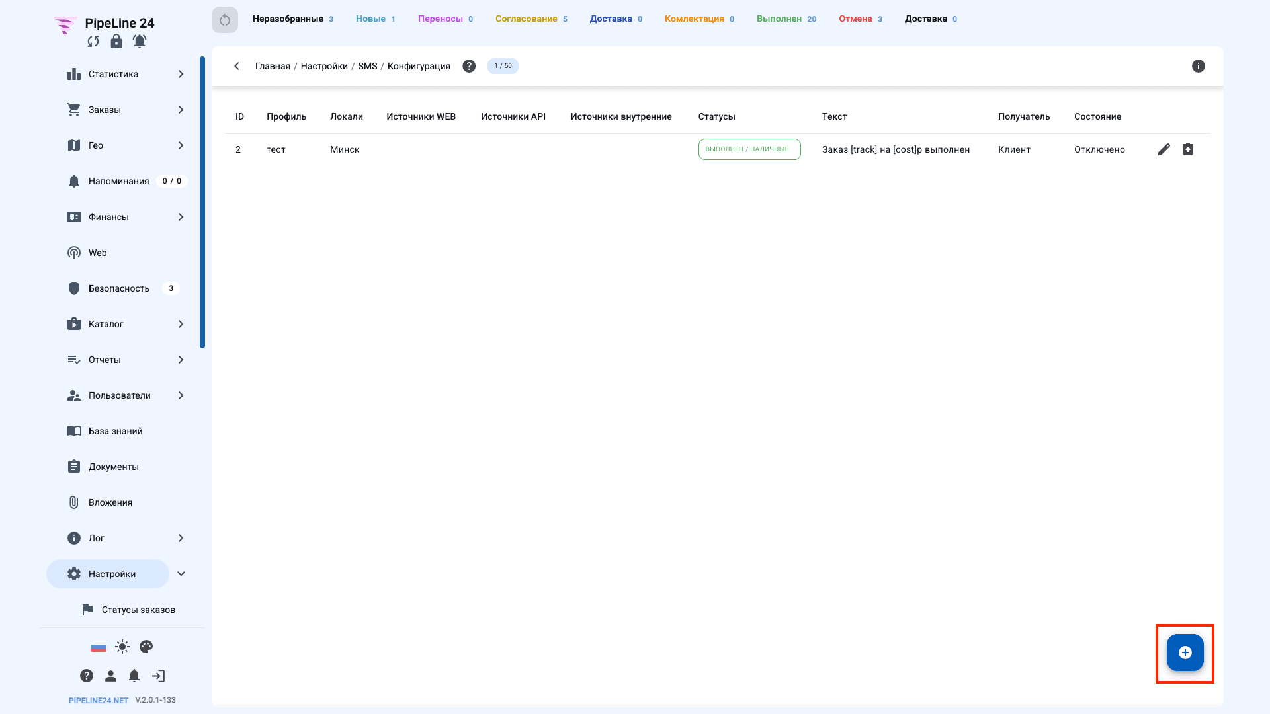Screen dimensions: 1270x714
Task: Open notifications bell in sidebar footer
Action: coord(134,676)
